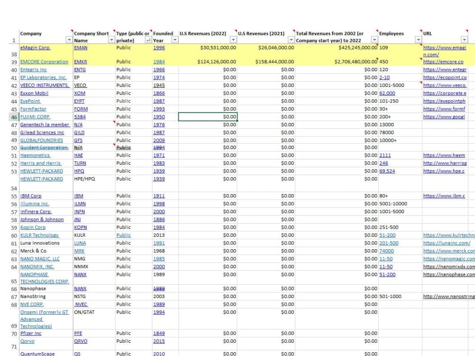Select the $30,531,000.00 revenue cell

click(208, 51)
